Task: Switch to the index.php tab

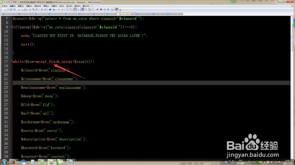Action: [x=159, y=14]
